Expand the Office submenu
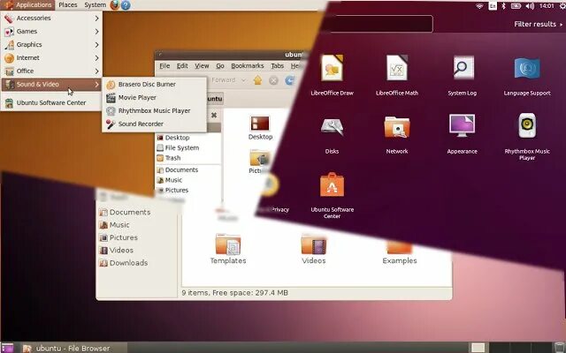The height and width of the screenshot is (353, 566). 51,71
